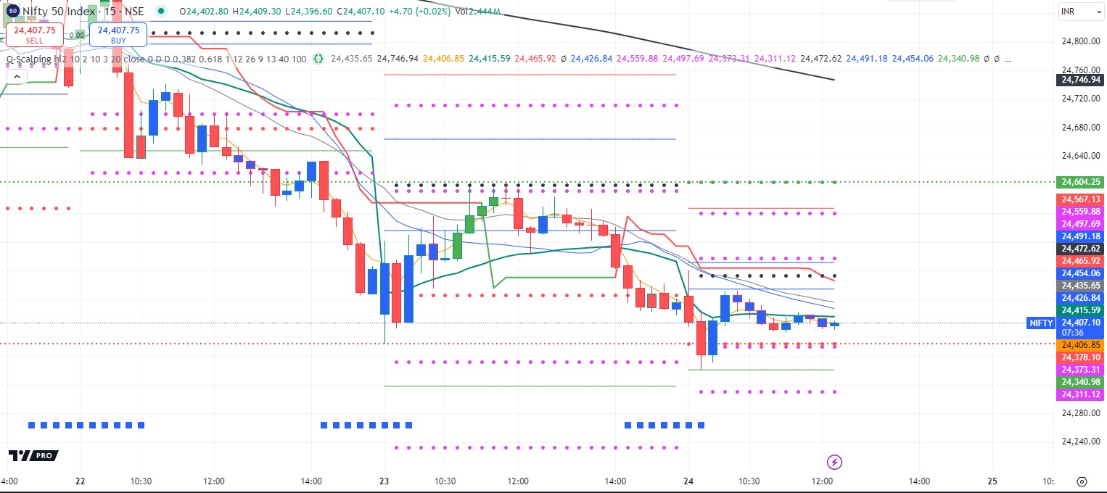The image size is (1107, 493).
Task: Click the 24,340.98 green price label
Action: click(x=1081, y=382)
